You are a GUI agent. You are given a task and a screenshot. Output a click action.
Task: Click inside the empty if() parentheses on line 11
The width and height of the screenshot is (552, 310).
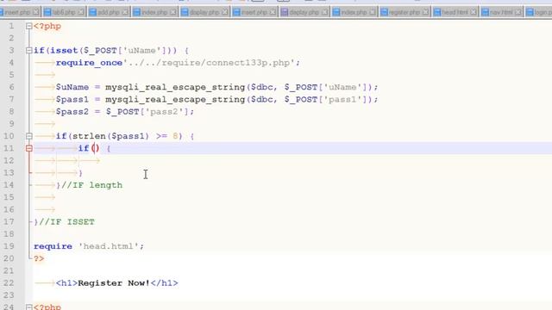[96, 148]
